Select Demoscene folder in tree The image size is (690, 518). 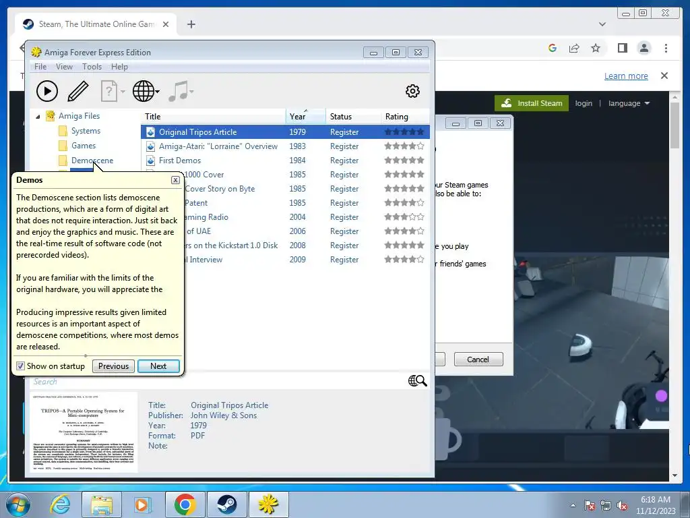[x=92, y=161]
